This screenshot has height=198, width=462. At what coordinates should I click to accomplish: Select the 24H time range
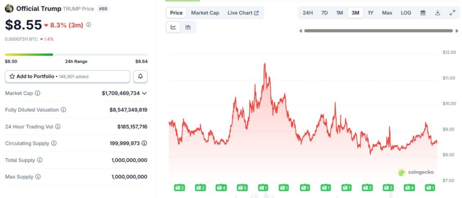point(308,13)
